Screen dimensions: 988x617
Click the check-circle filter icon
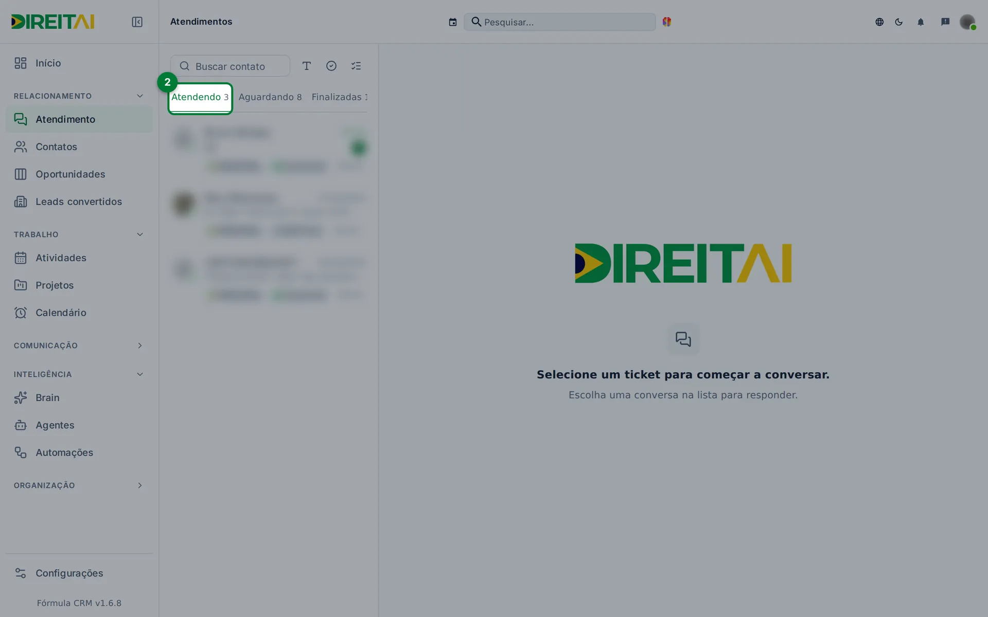tap(331, 66)
